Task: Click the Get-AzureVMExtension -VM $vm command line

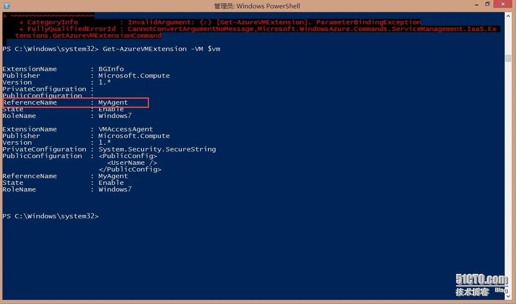Action: 111,49
